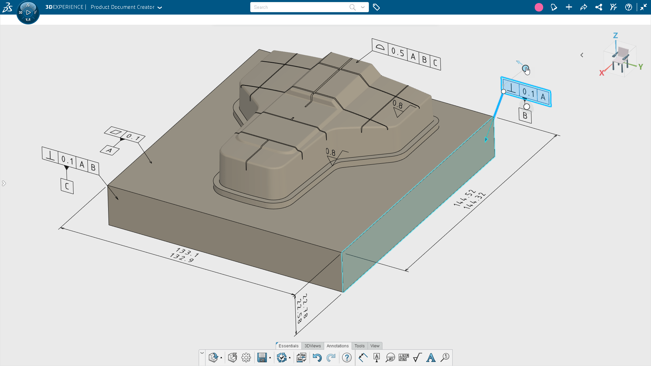The image size is (651, 366).
Task: Expand the Product Document Creator app menu
Action: tap(160, 7)
